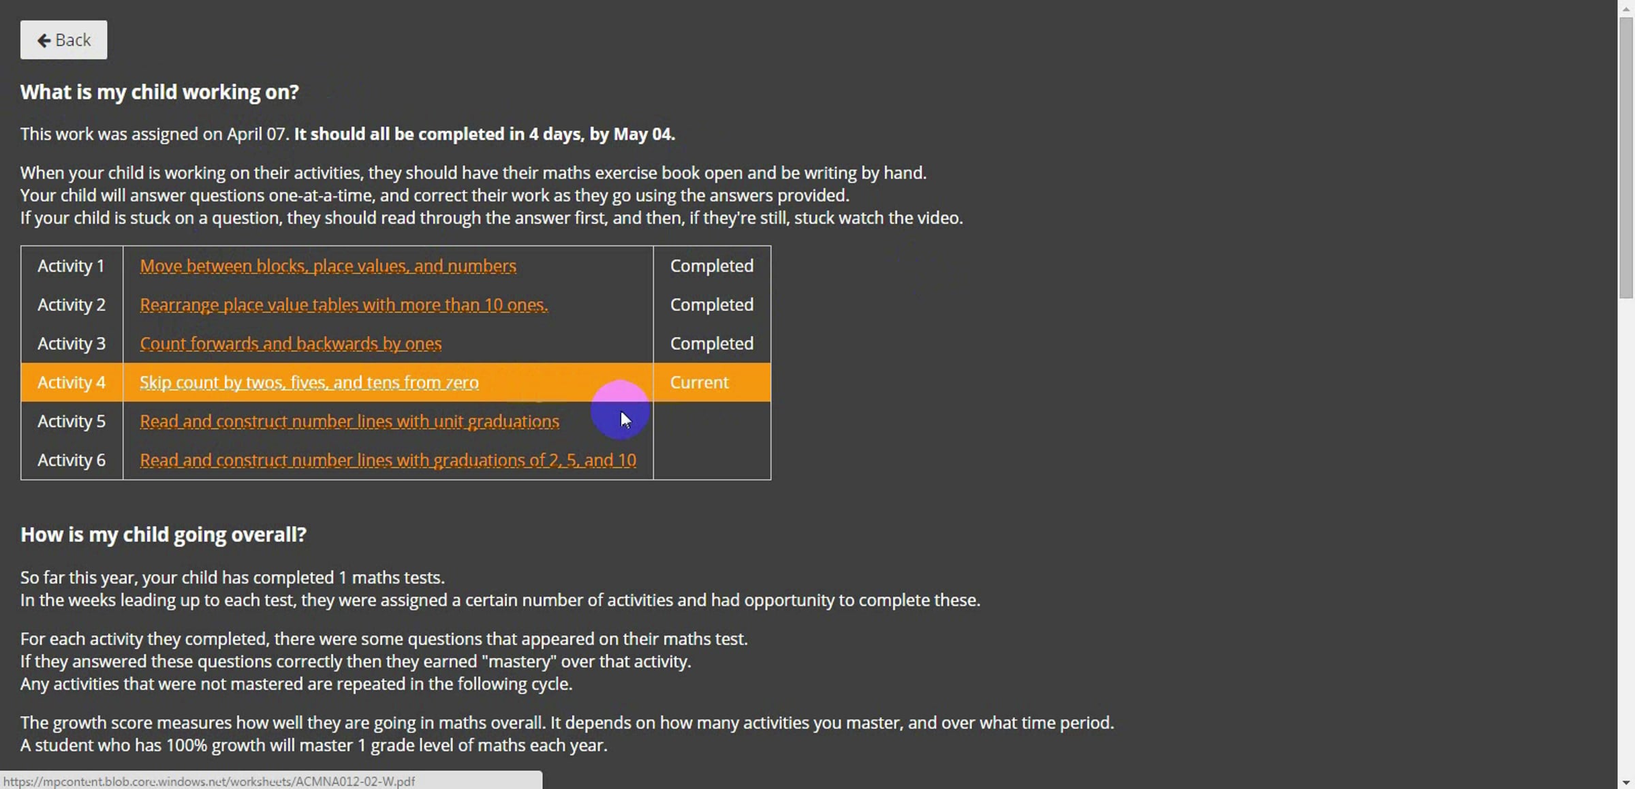Select the Activity 5 row label
Image resolution: width=1635 pixels, height=789 pixels.
point(72,421)
